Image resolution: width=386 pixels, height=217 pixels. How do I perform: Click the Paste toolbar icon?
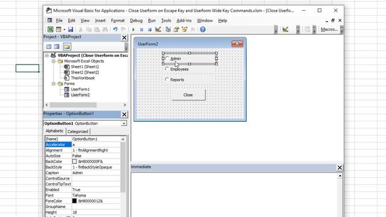(96, 30)
